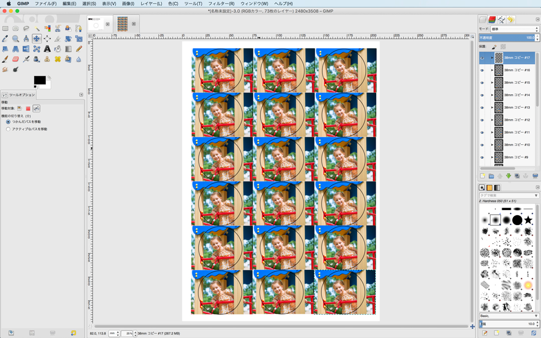The image size is (541, 338).
Task: Choose the Eraser tool
Action: 16,59
